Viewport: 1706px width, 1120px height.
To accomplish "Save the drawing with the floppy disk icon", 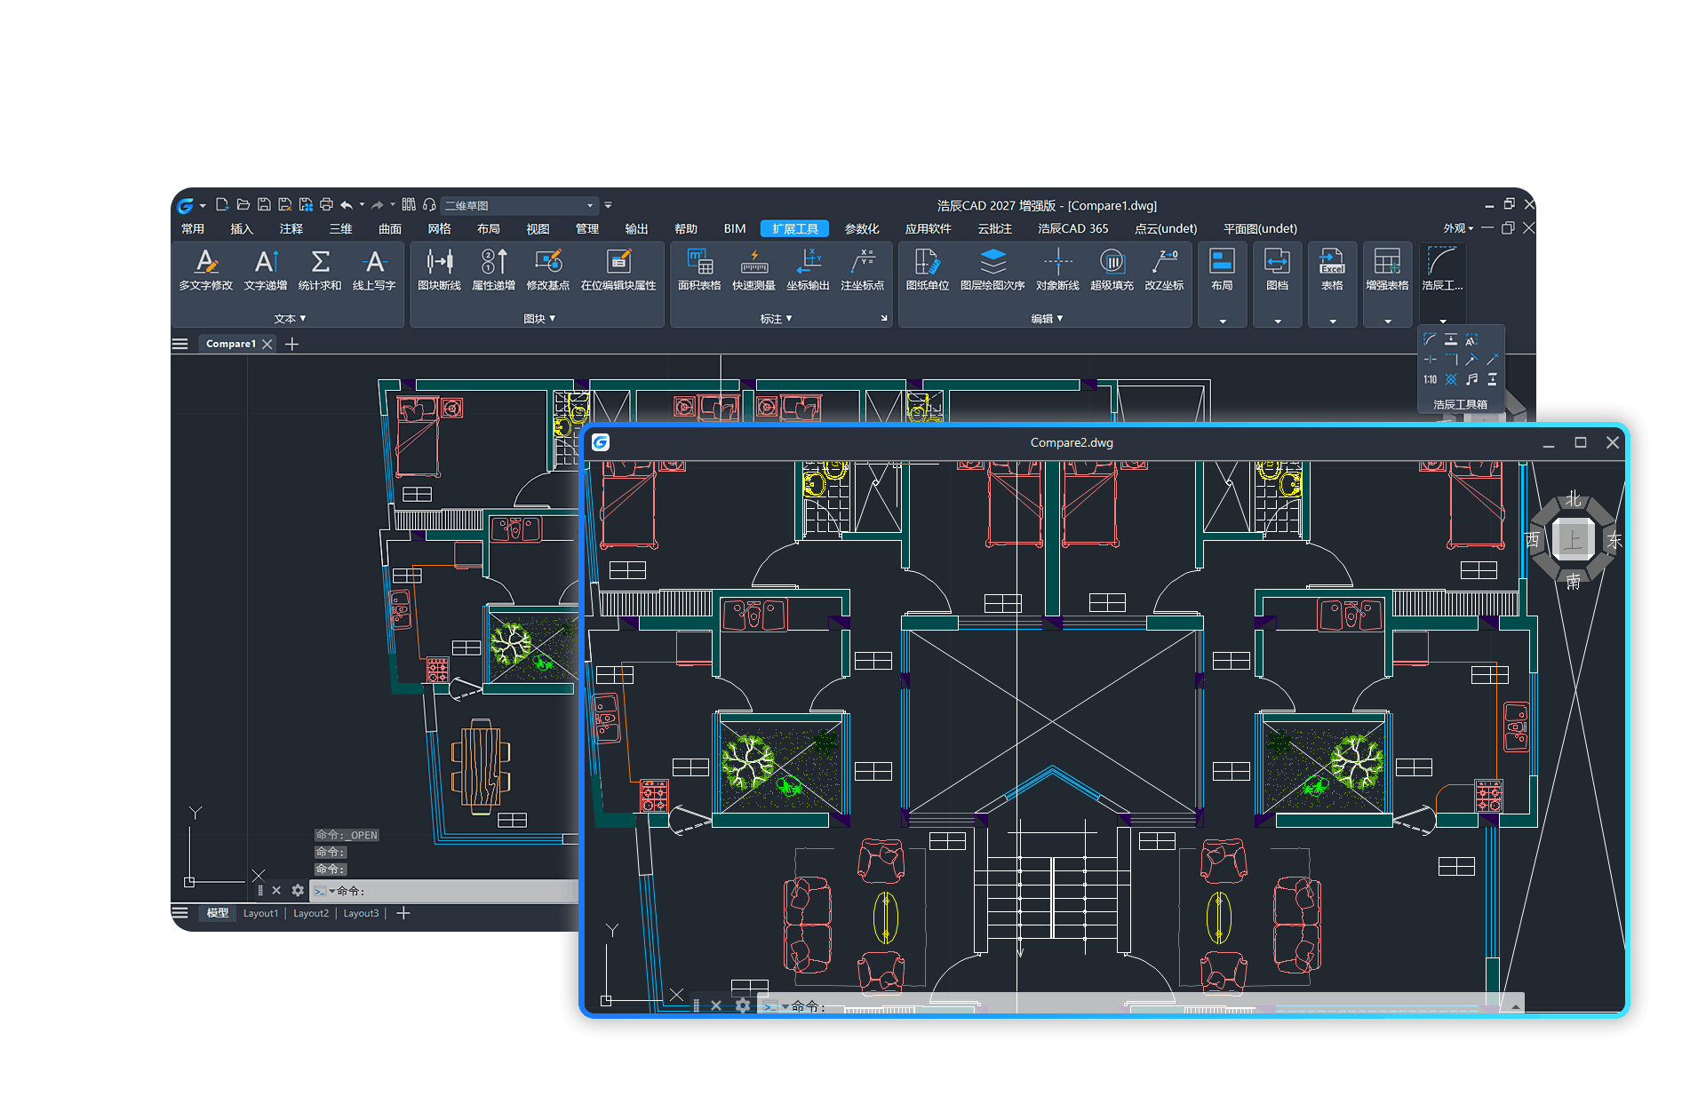I will click(x=264, y=205).
